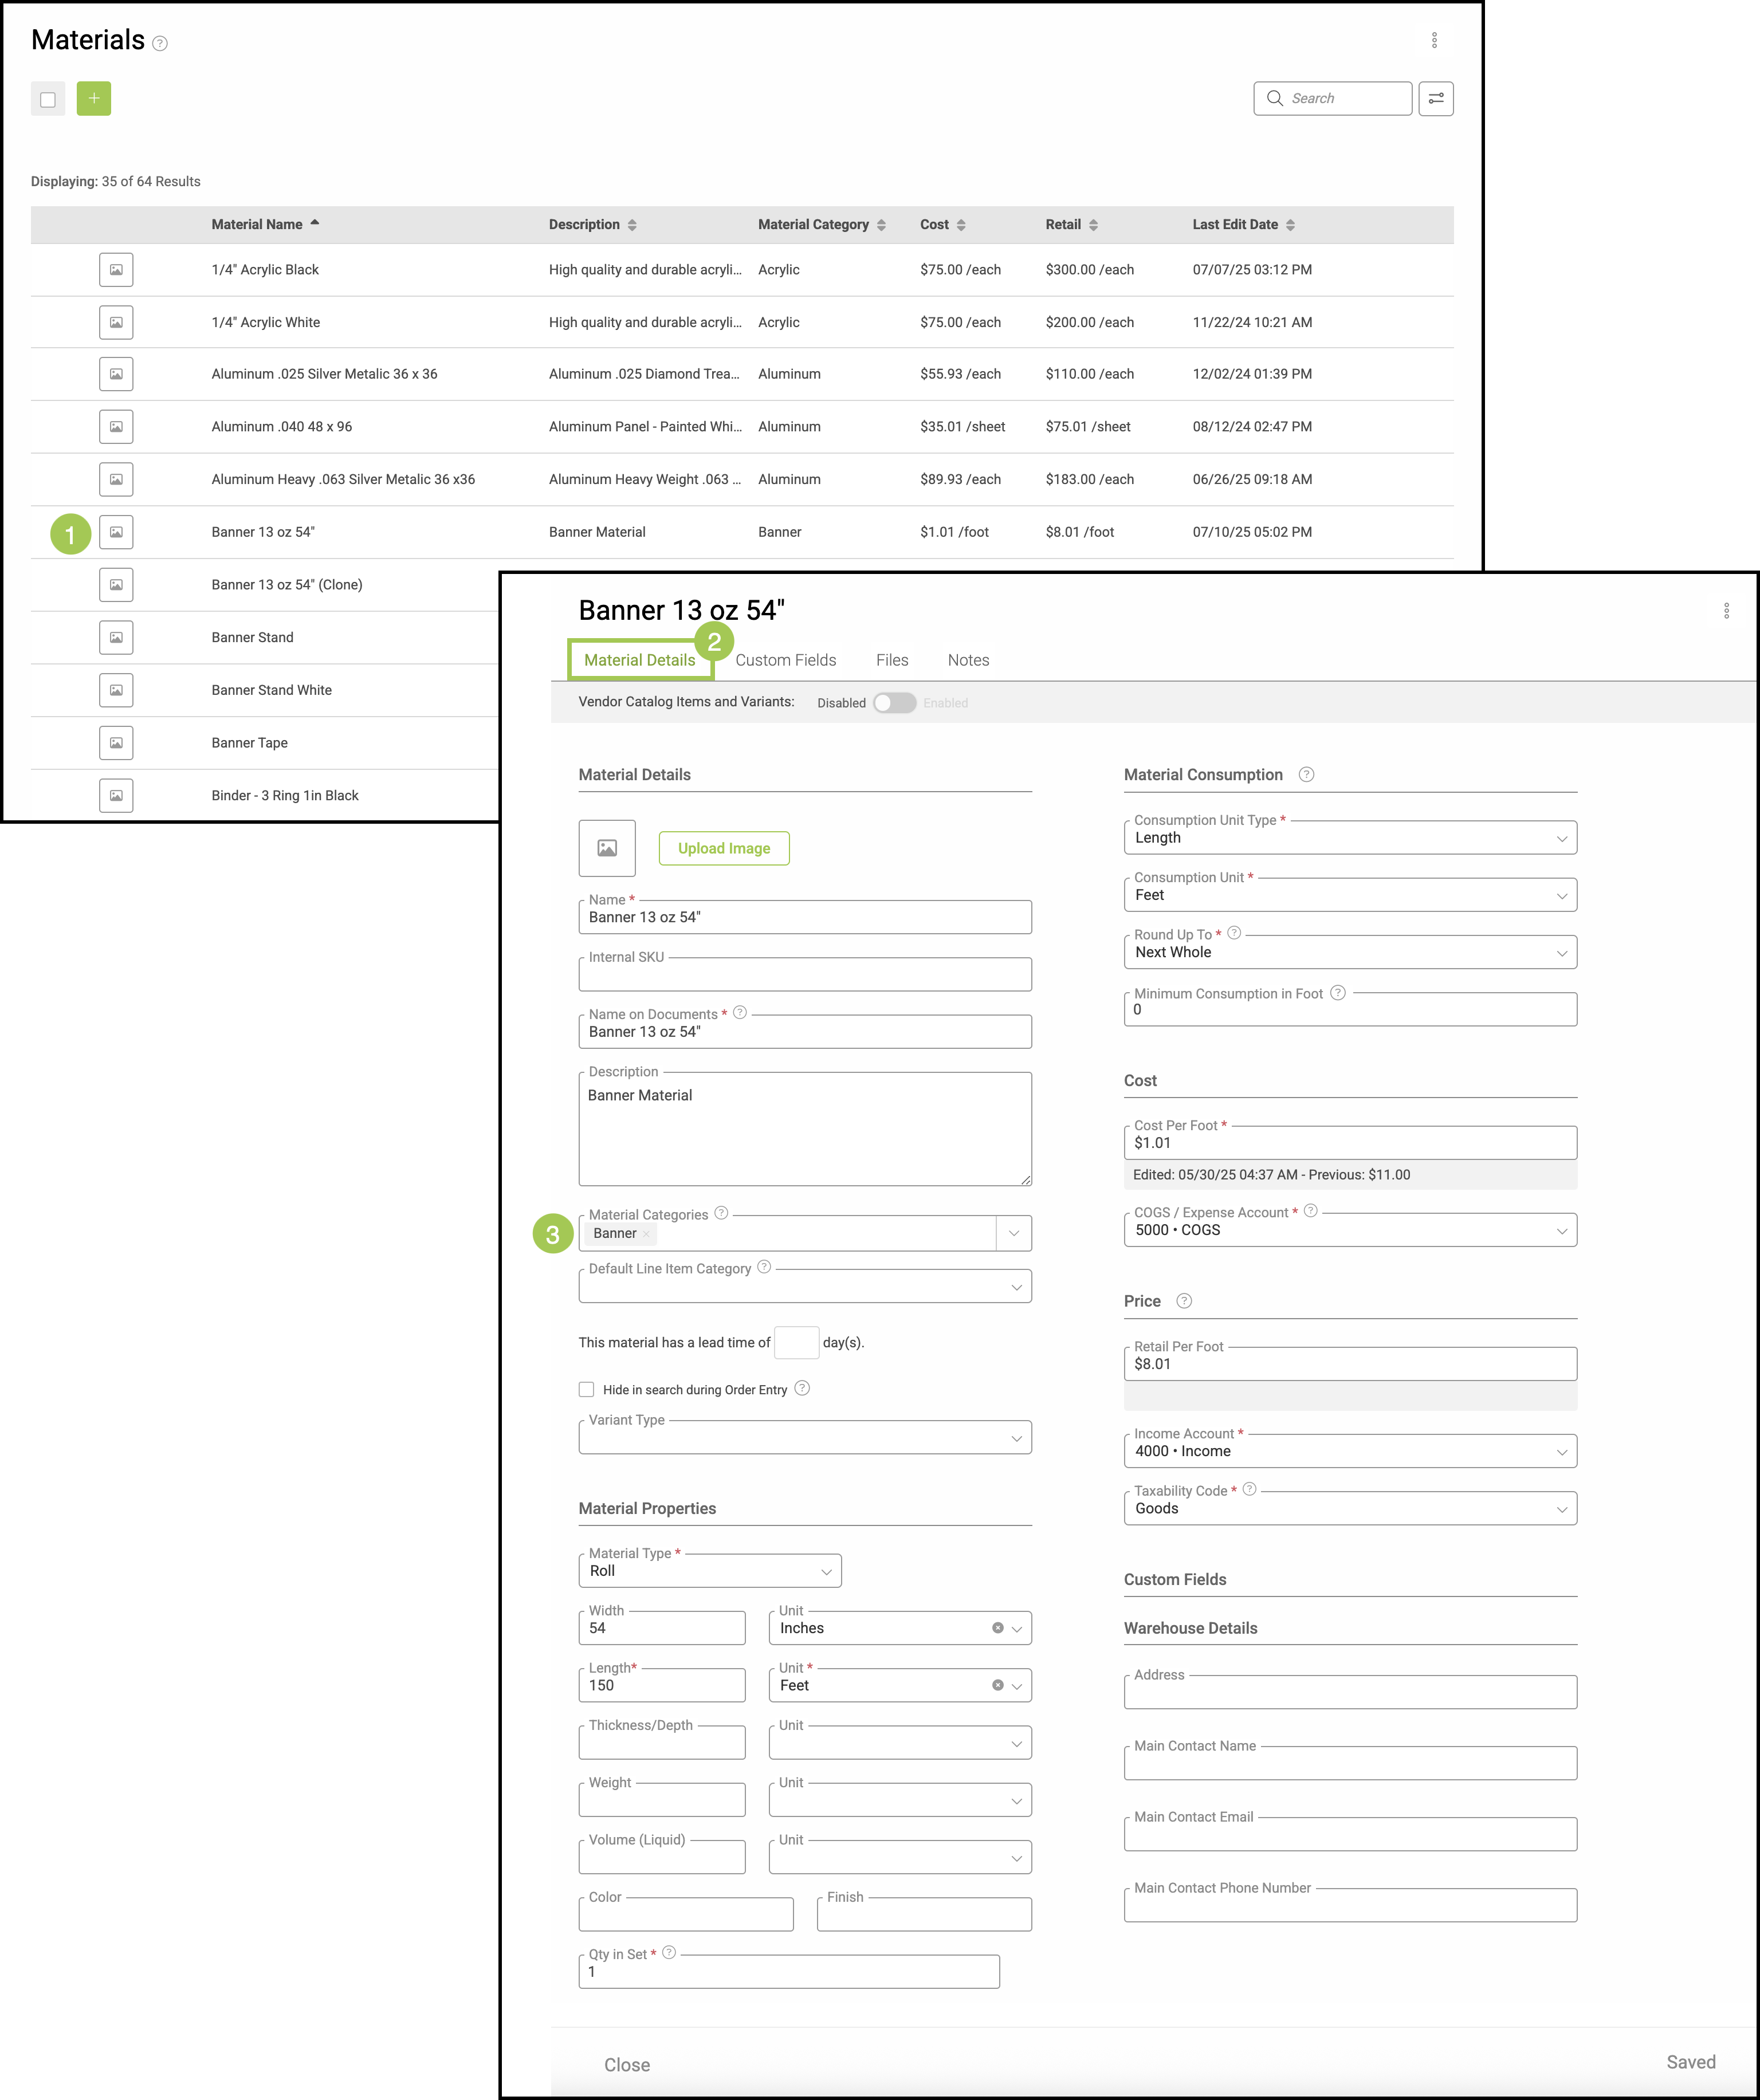Image resolution: width=1760 pixels, height=2100 pixels.
Task: Sort by the Cost column arrows
Action: click(x=960, y=225)
